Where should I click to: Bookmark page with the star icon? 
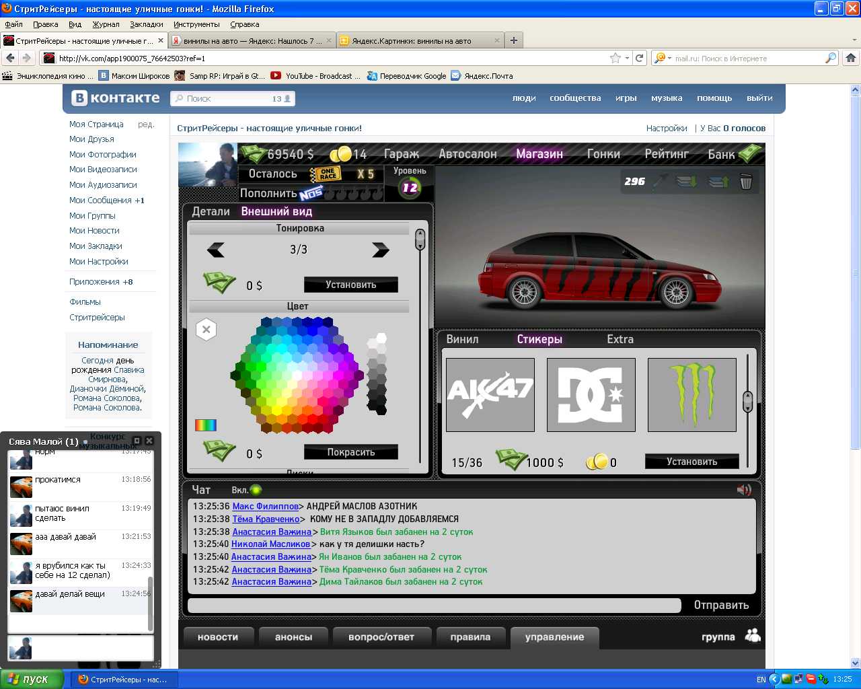[615, 58]
